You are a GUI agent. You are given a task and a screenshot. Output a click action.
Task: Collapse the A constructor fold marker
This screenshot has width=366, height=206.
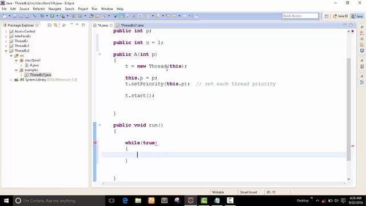pos(100,54)
